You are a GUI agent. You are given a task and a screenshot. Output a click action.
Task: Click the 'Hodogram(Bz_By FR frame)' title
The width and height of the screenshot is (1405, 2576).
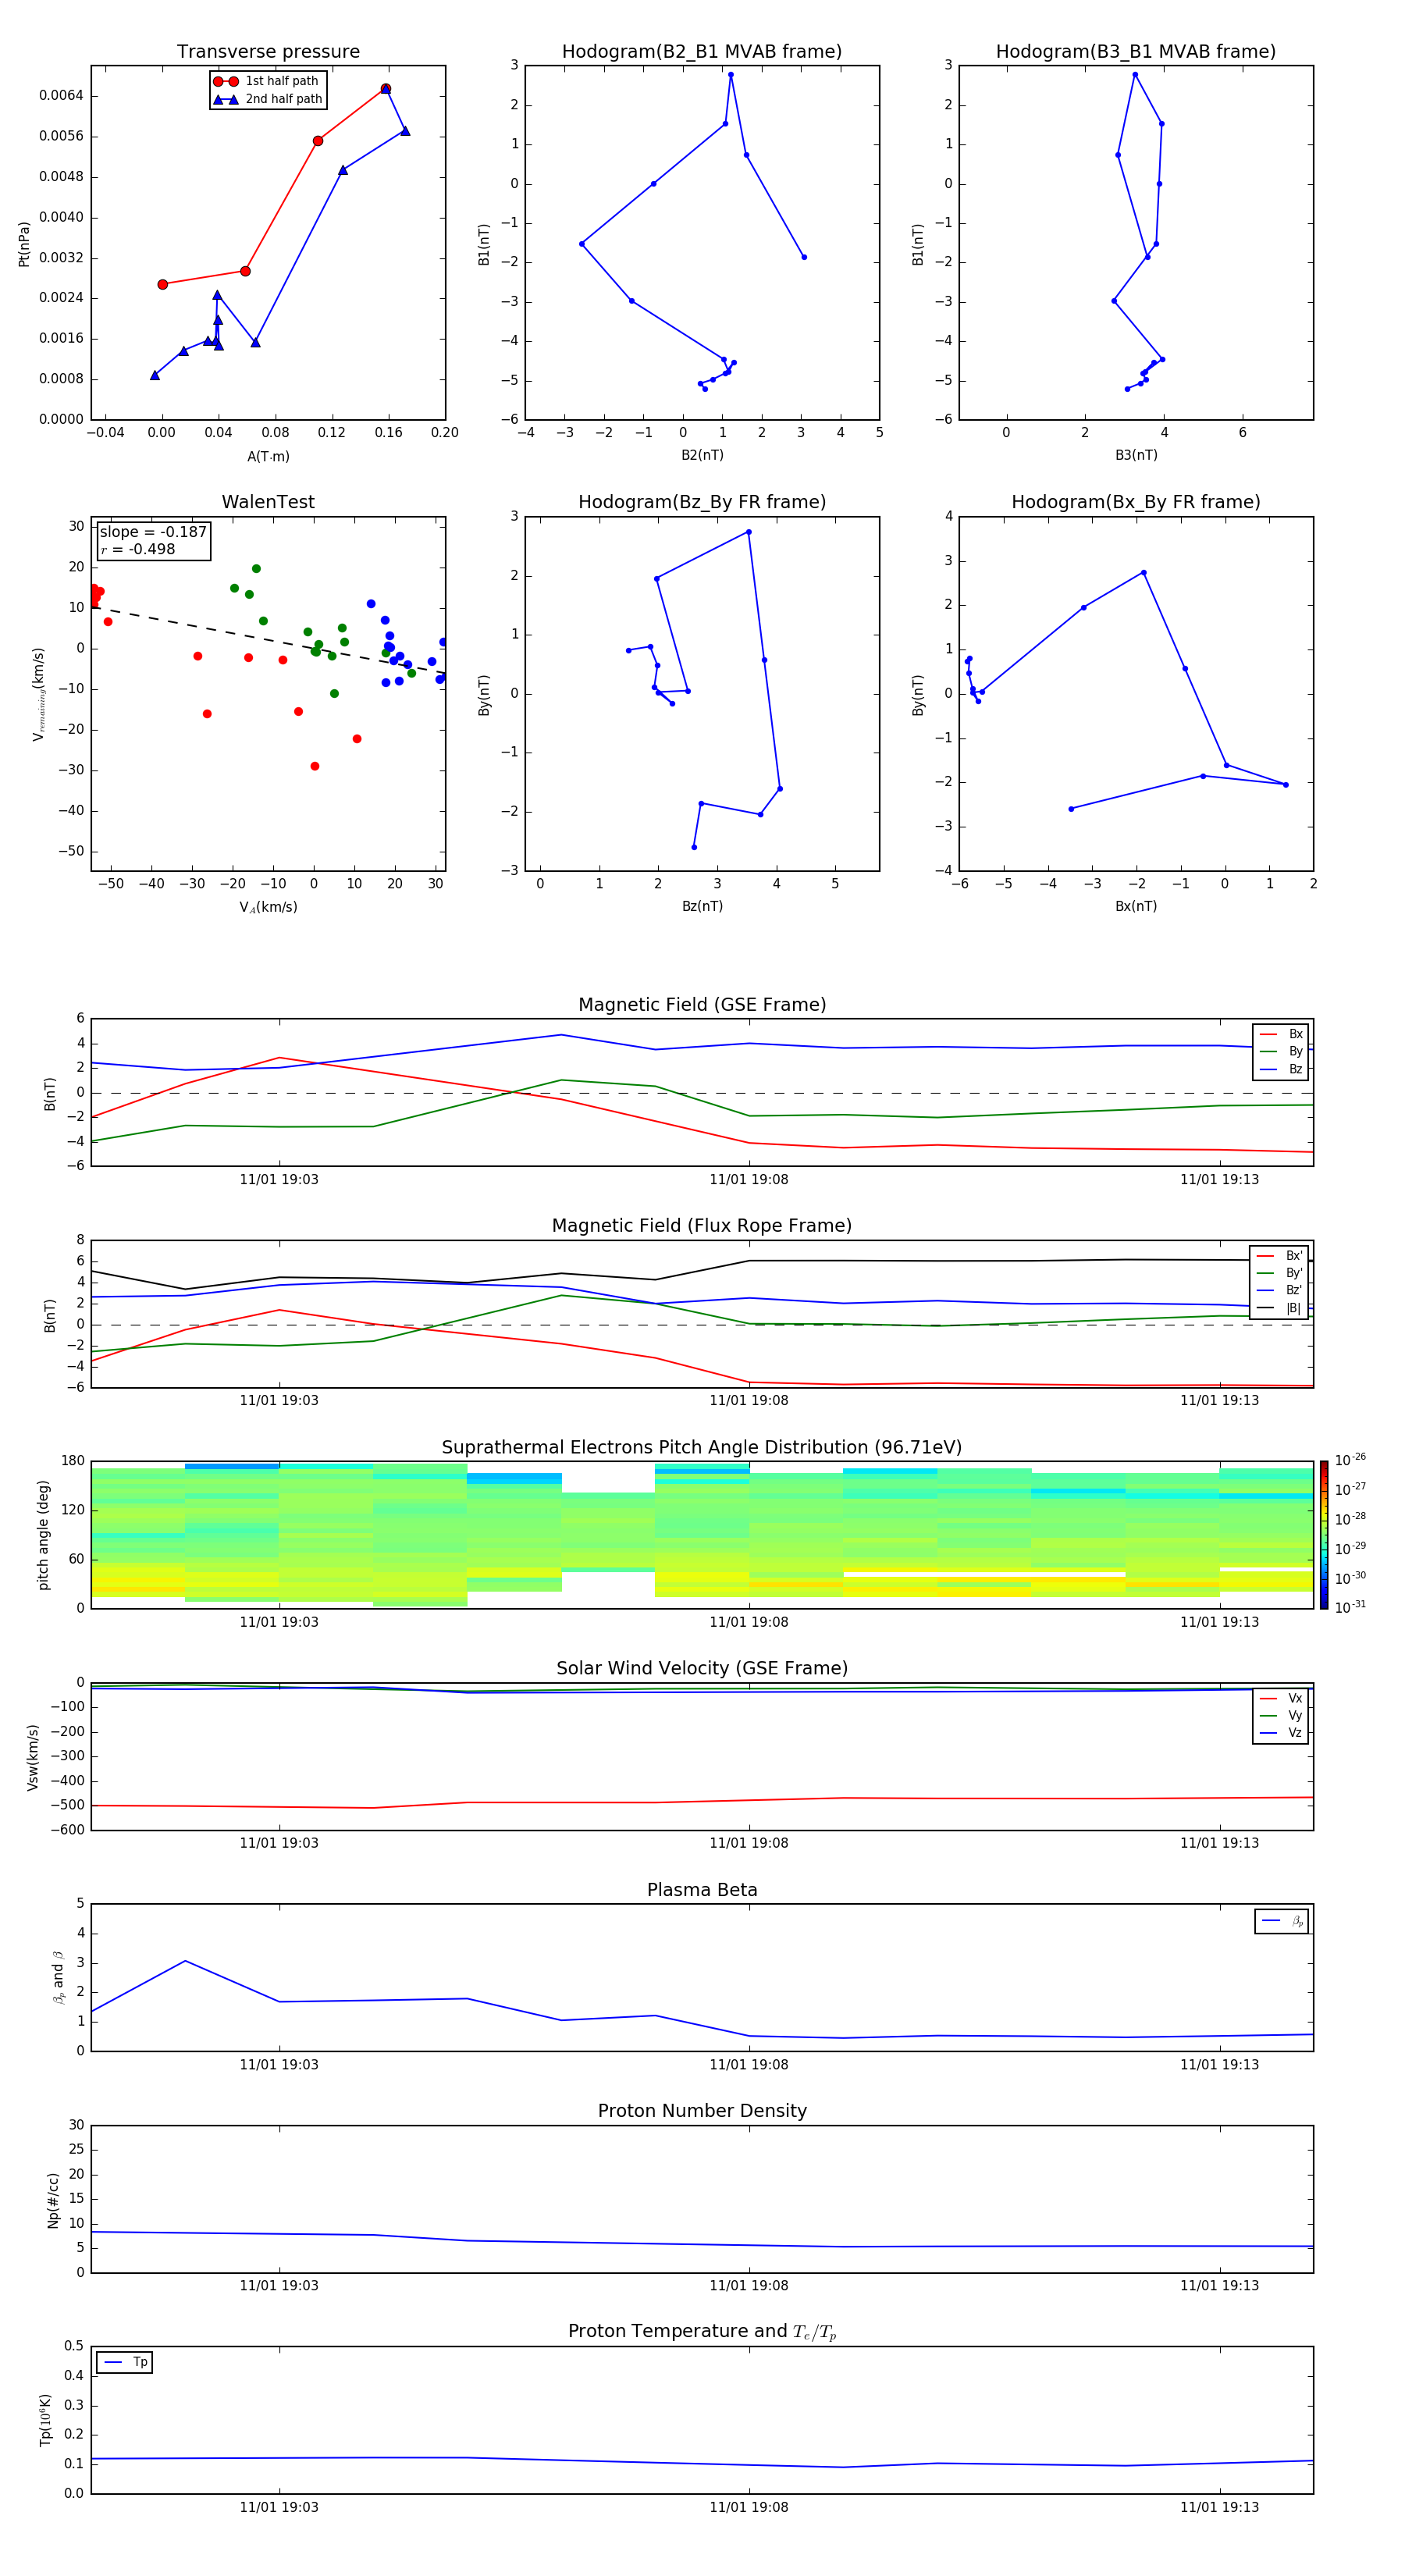pos(702,502)
